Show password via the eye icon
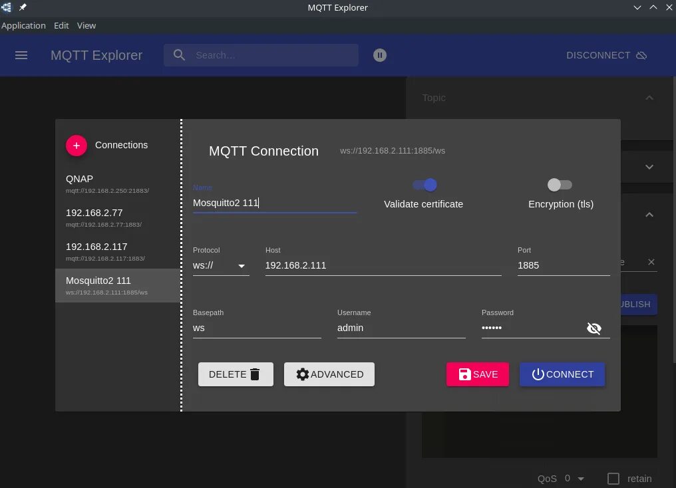676x488 pixels. [x=593, y=328]
